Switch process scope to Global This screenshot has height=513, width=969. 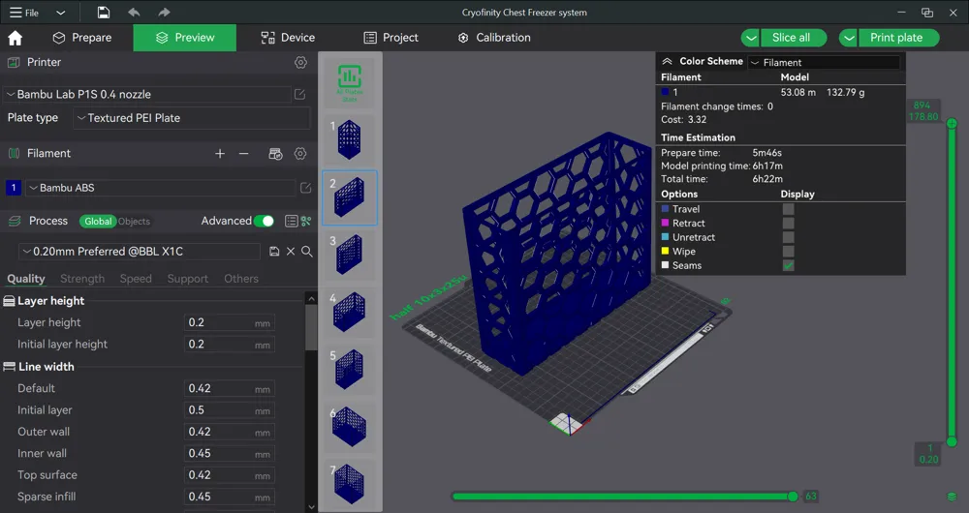(98, 221)
